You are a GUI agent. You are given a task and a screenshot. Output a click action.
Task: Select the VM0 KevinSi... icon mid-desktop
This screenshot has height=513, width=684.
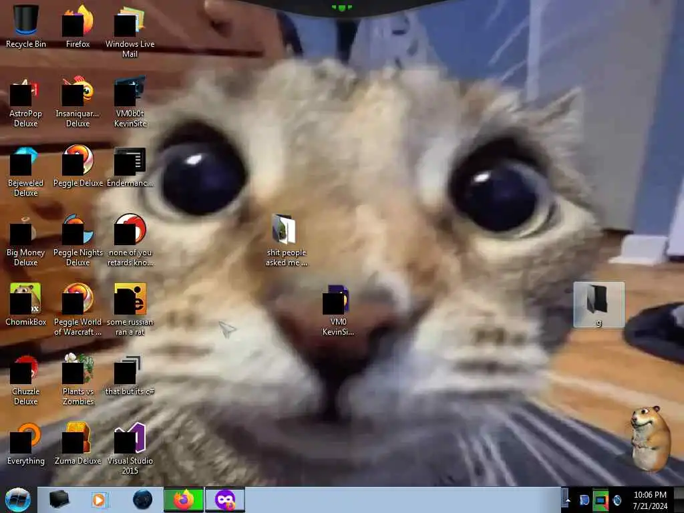click(338, 310)
